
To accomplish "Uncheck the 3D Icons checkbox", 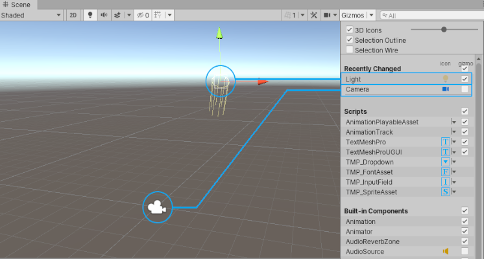I will coord(350,30).
